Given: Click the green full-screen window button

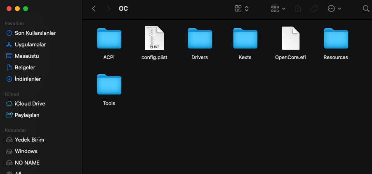Looking at the screenshot, I should [26, 9].
